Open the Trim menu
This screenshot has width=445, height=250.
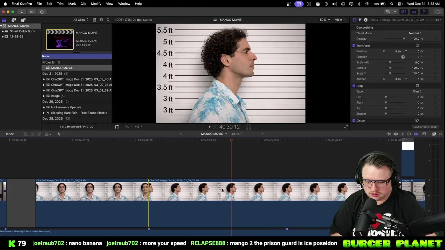pos(60,3)
